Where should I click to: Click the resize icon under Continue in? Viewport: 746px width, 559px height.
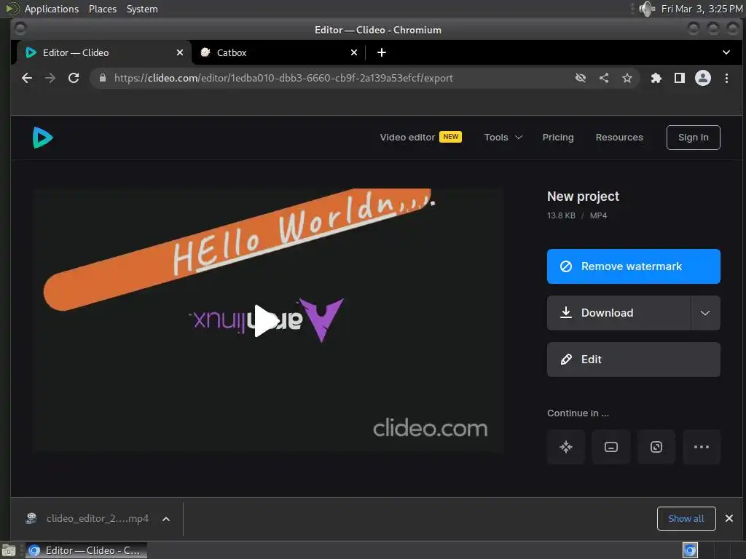click(656, 447)
